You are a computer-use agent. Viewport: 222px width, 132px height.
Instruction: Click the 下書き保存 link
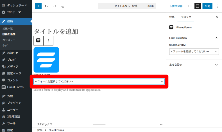(x=176, y=6)
